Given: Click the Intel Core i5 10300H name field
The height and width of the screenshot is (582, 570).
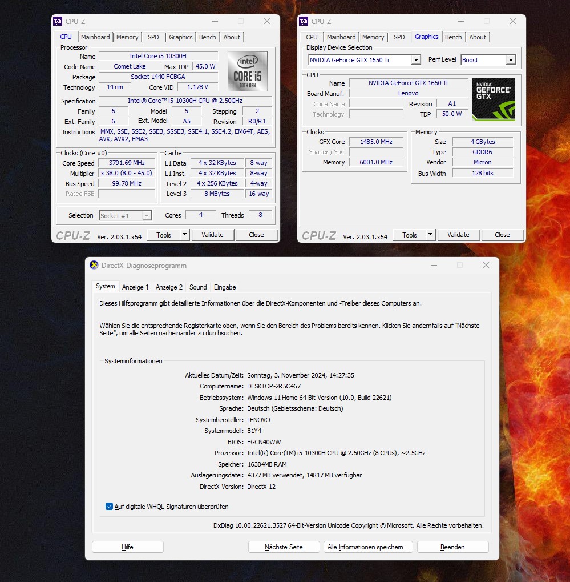Looking at the screenshot, I should point(158,56).
